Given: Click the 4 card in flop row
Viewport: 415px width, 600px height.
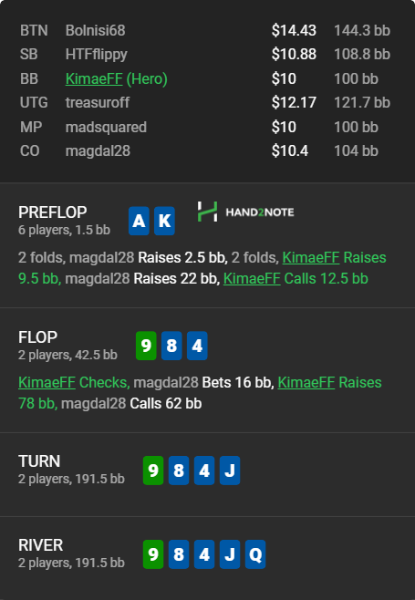Looking at the screenshot, I should click(197, 346).
